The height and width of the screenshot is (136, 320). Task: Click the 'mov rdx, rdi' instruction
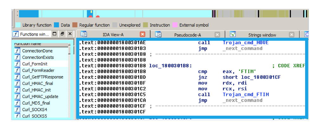coord(222,83)
